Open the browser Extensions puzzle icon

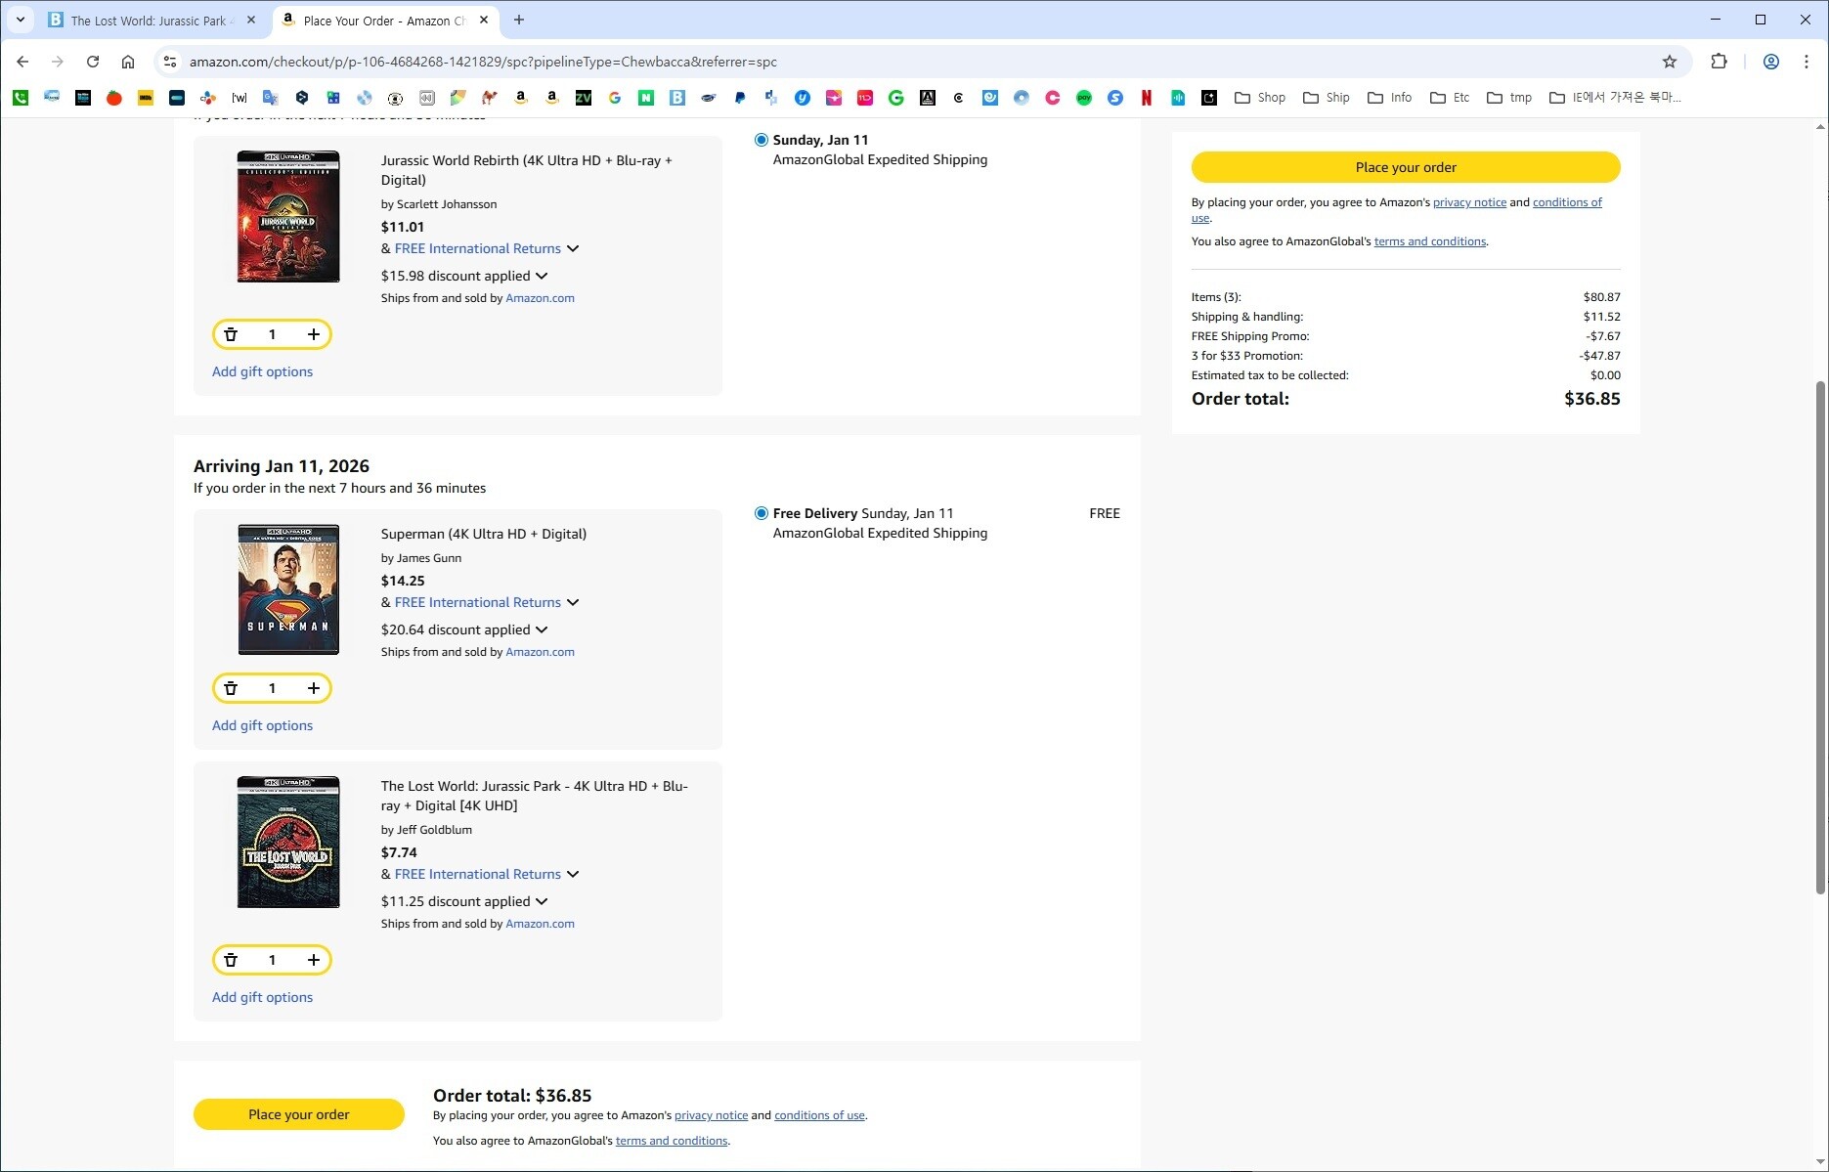click(x=1719, y=62)
